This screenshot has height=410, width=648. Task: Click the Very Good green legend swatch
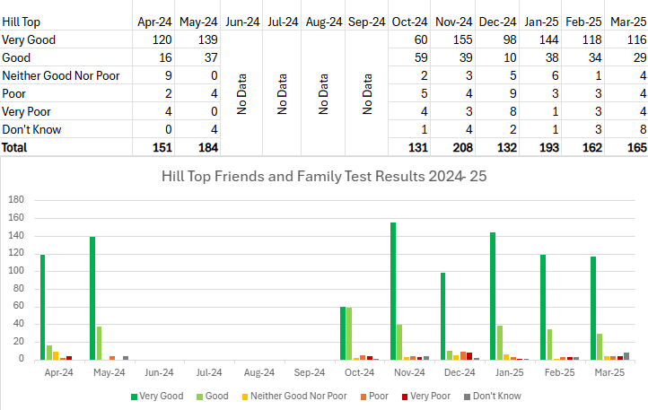135,396
